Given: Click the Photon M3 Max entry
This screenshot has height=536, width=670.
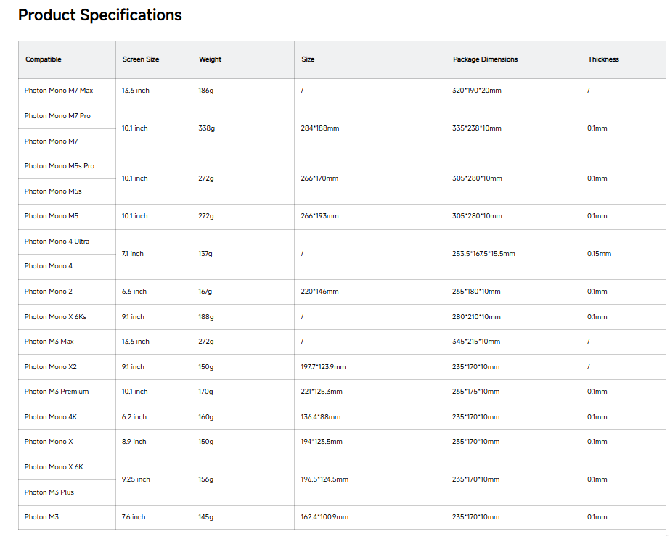Looking at the screenshot, I should (49, 342).
